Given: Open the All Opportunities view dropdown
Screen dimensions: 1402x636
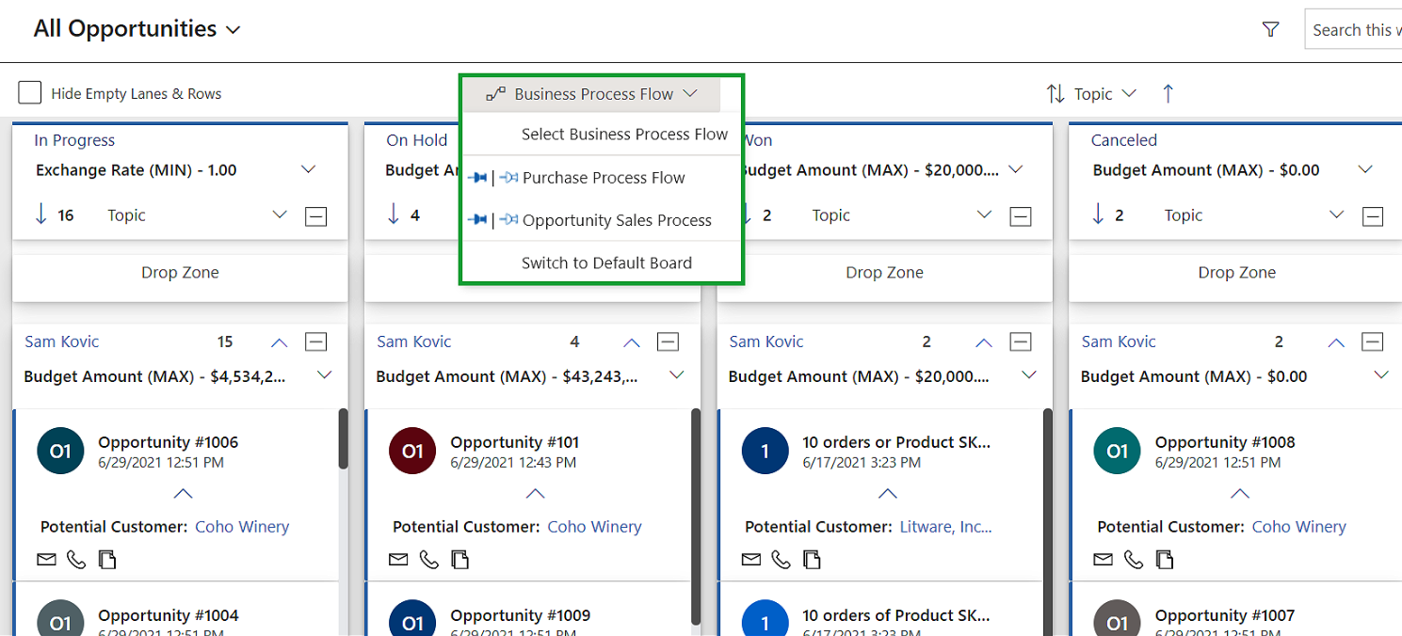Looking at the screenshot, I should pyautogui.click(x=137, y=29).
